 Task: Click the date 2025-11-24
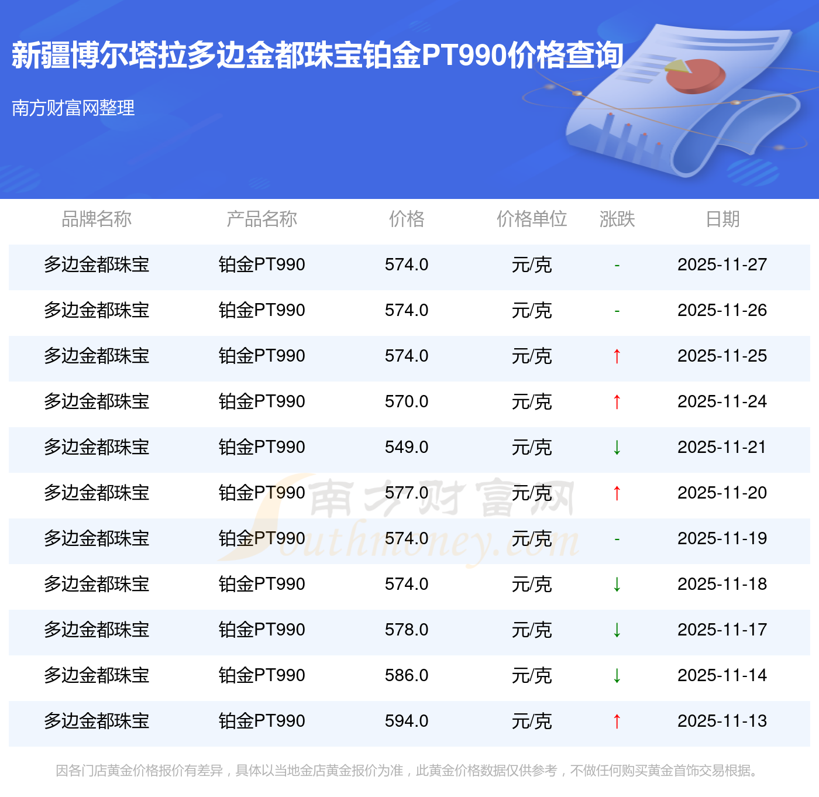(x=722, y=401)
